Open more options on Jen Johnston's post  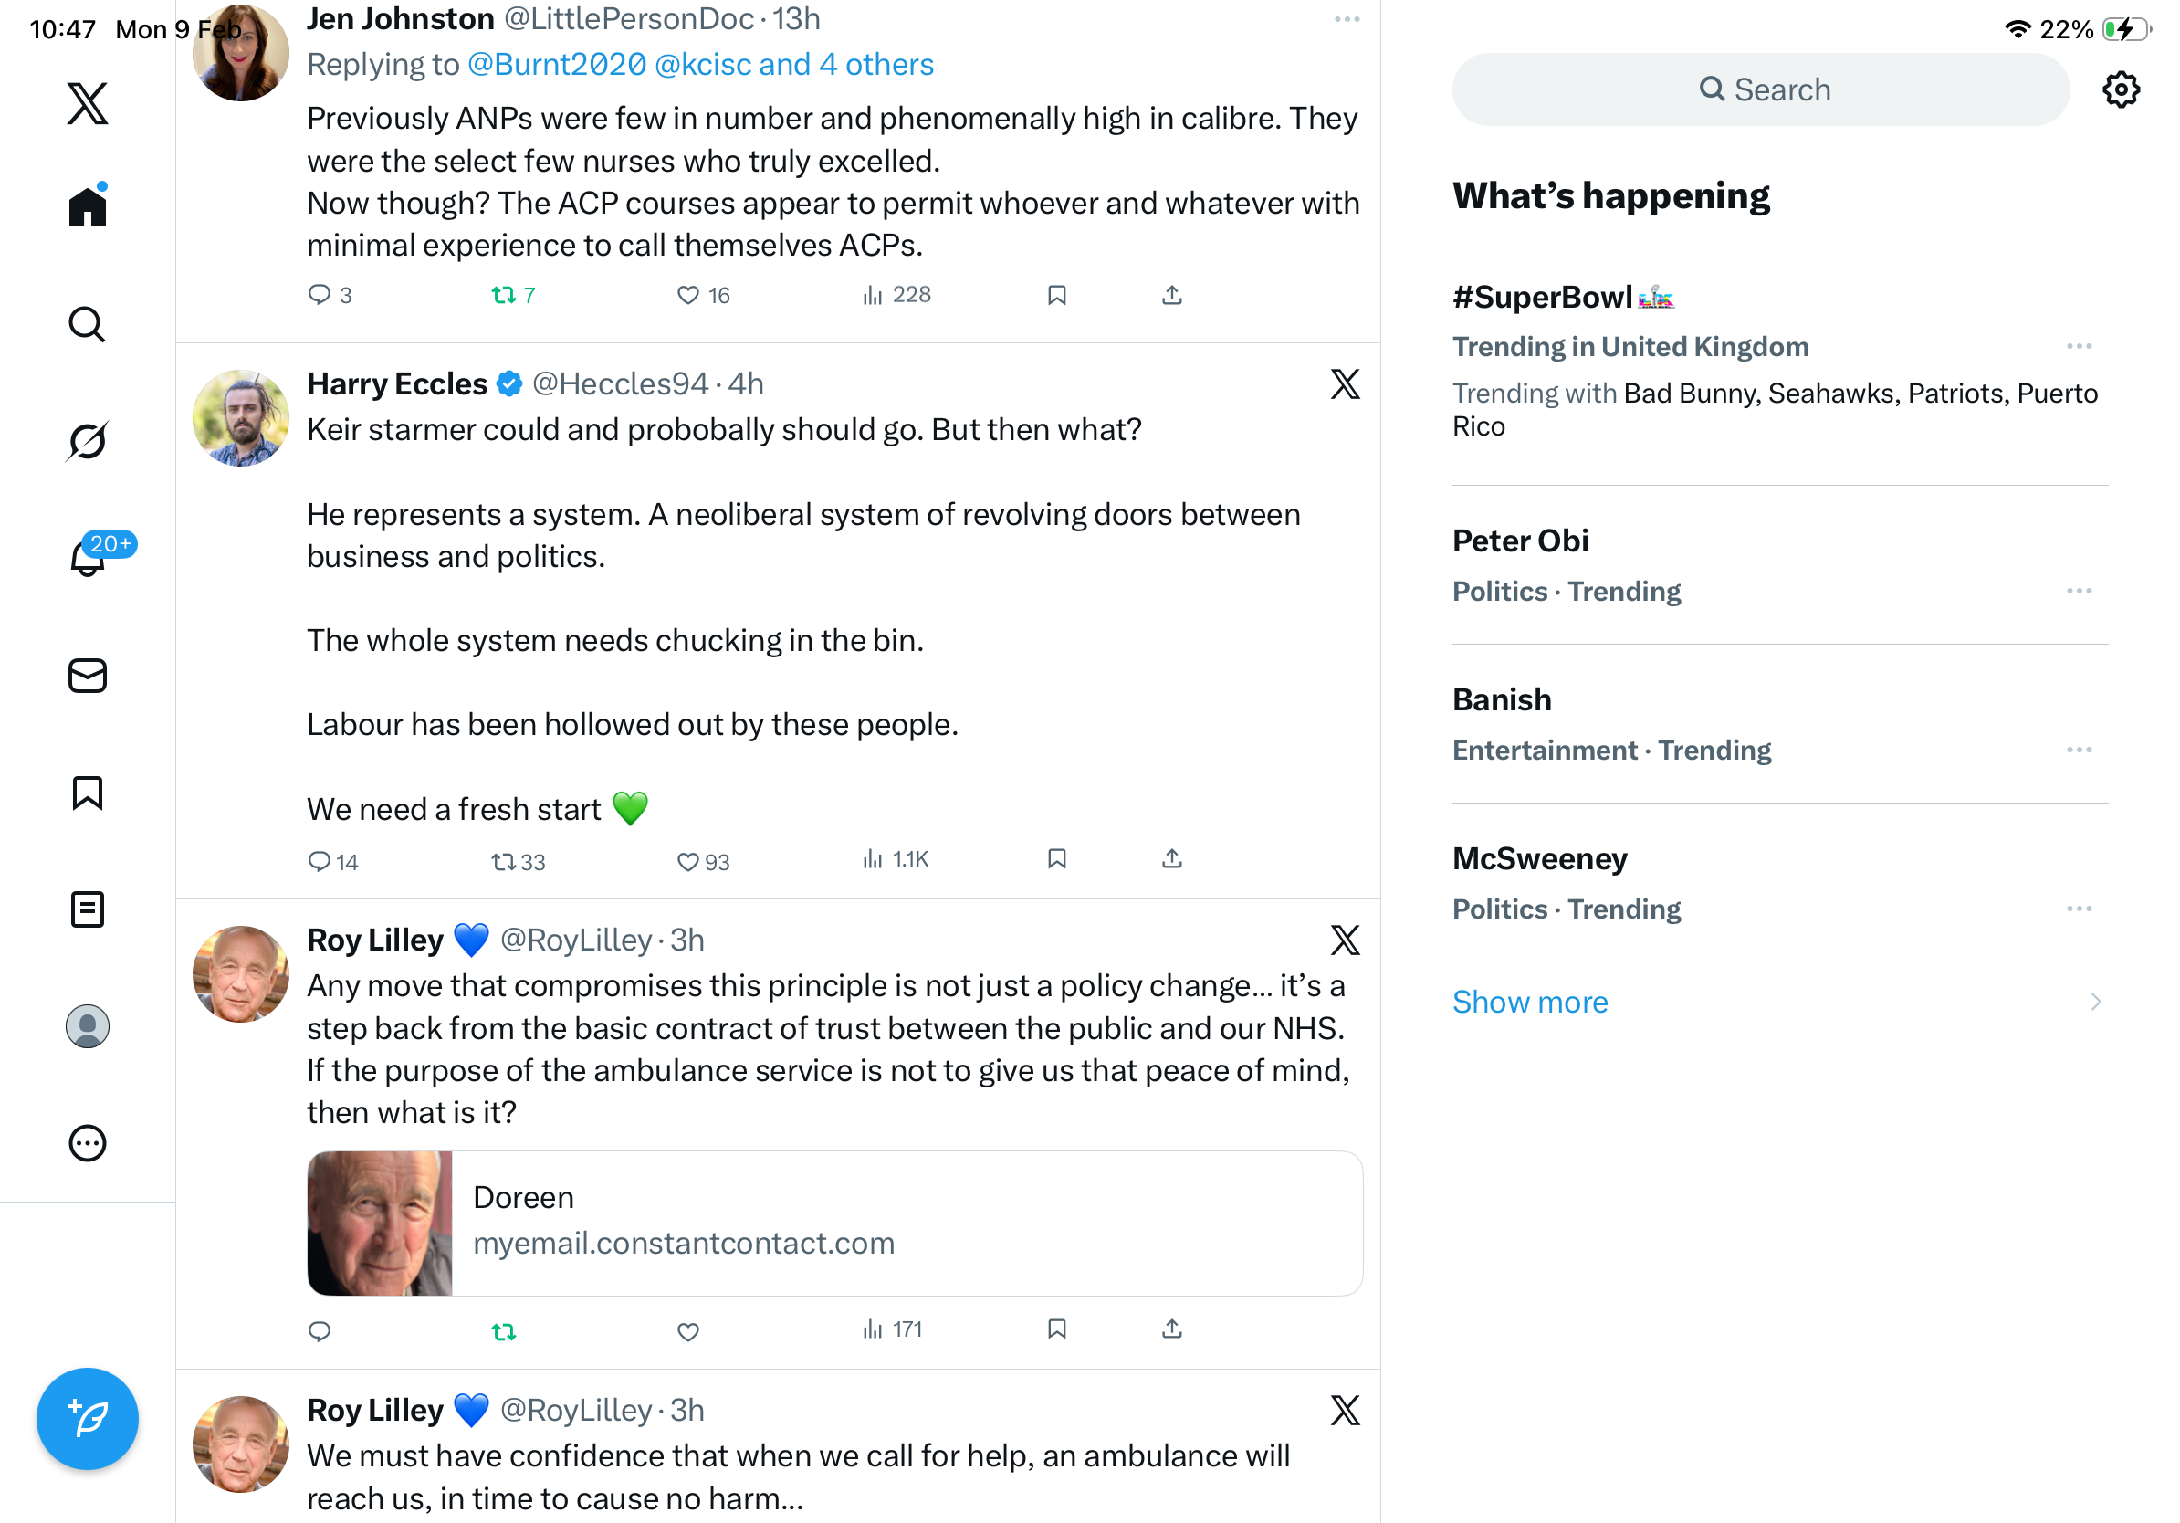point(1347,20)
